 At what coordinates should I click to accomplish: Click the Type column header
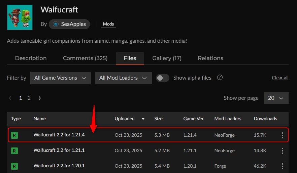(x=16, y=119)
